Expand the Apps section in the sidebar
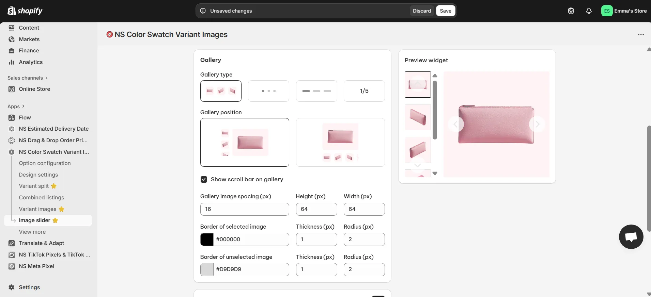 click(x=16, y=106)
